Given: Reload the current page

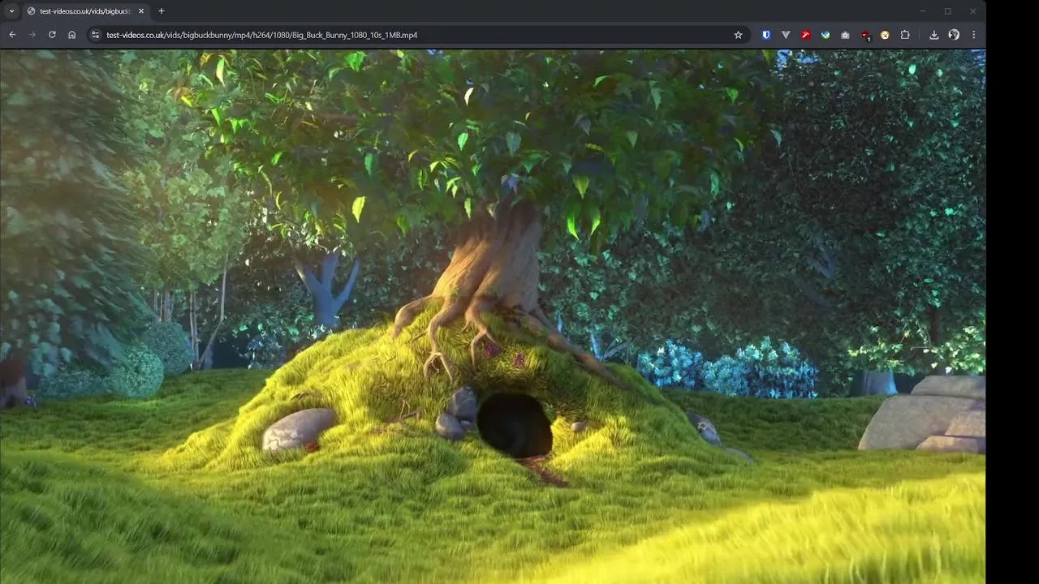Looking at the screenshot, I should (52, 35).
